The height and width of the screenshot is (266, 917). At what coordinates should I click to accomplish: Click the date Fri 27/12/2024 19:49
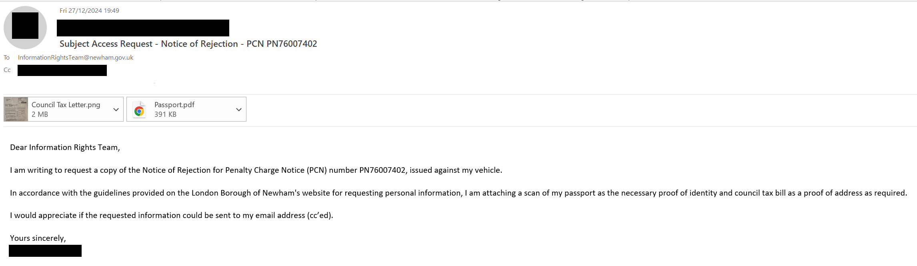pos(89,11)
